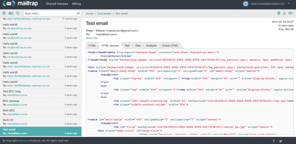
Task: Open Hello world! from 2 years ago
Action: tap(41, 27)
